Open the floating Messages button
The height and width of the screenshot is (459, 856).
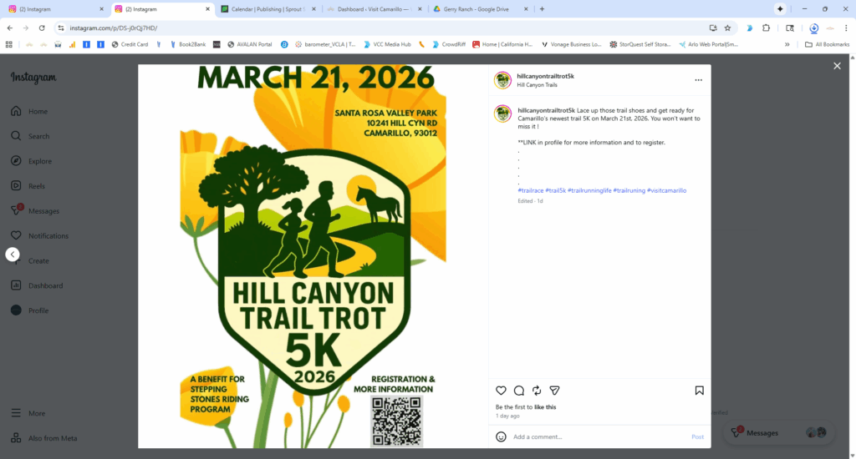pos(762,433)
